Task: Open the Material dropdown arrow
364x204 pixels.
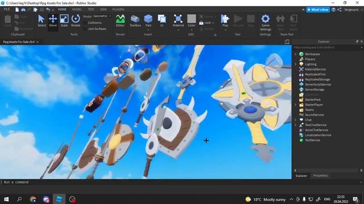Action: pos(178,30)
